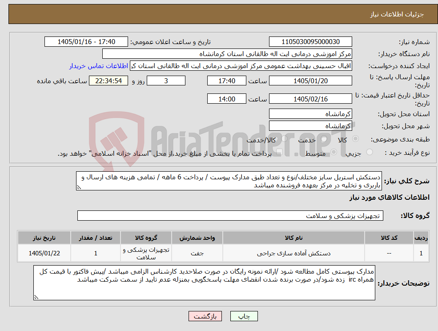438x331 pixels.
Task: Click the طبقه بندی موضوعی label
Action: pyautogui.click(x=400, y=139)
